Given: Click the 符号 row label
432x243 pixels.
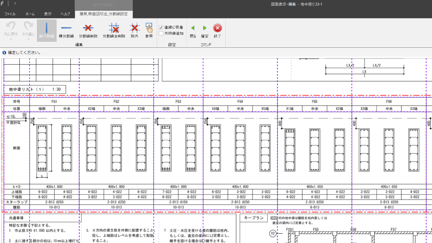Looking at the screenshot, I should (x=17, y=102).
